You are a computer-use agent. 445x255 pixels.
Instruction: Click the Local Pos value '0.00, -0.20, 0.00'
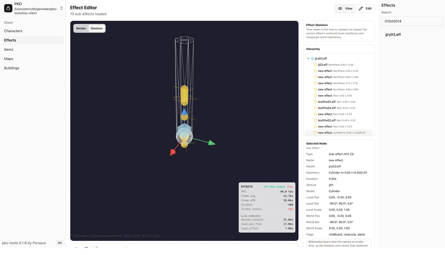[340, 197]
